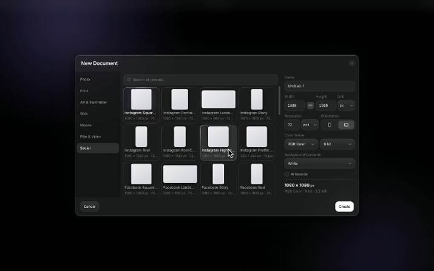Click the Create button
Viewport: 434px width, 271px height.
[x=344, y=207]
